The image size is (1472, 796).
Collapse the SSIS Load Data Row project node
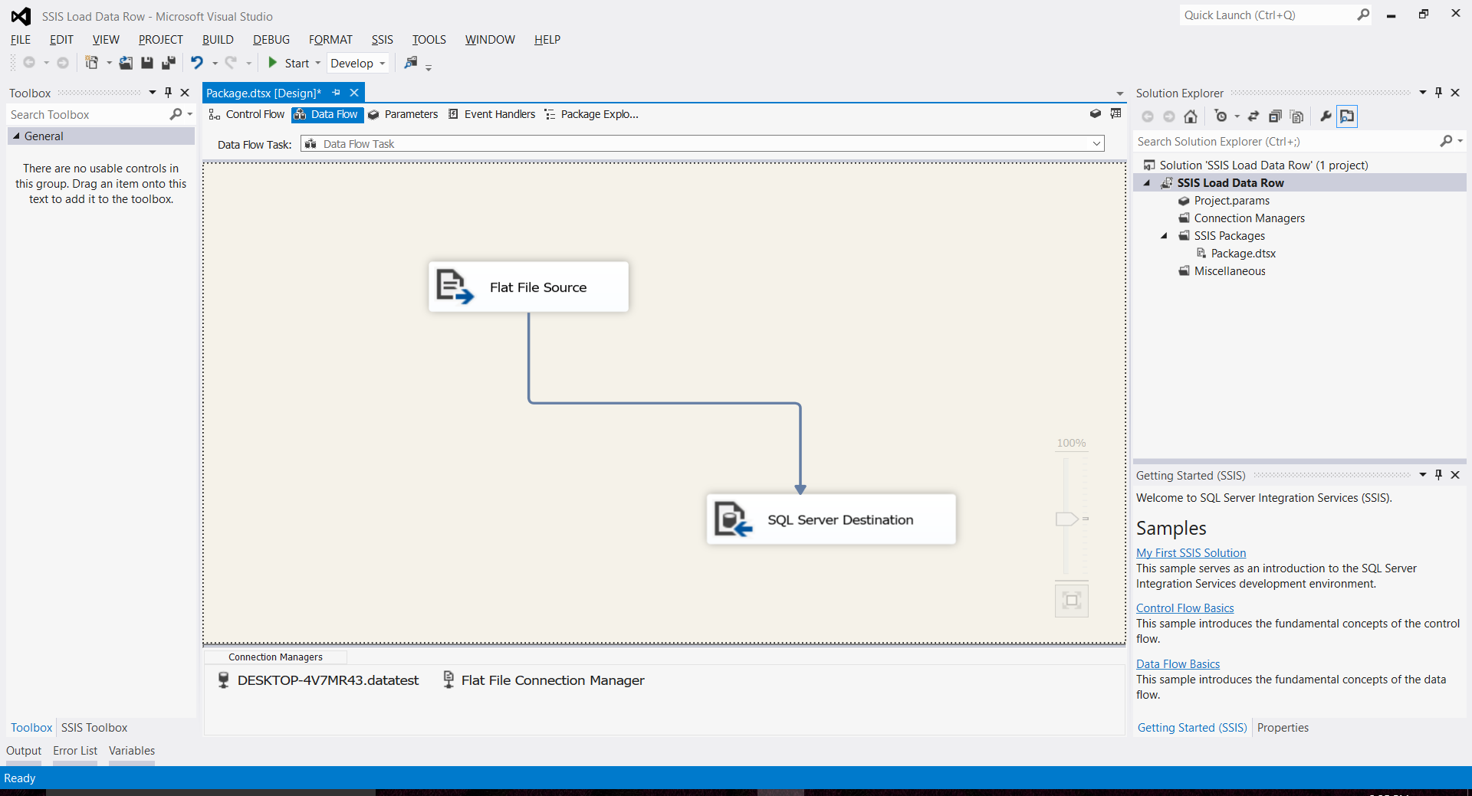click(x=1147, y=182)
